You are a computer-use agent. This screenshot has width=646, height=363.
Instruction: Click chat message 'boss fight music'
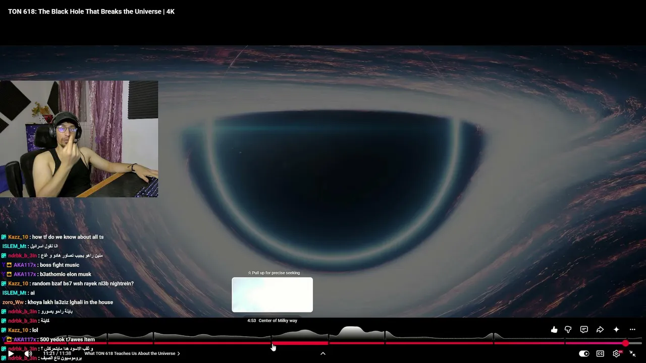(x=60, y=265)
